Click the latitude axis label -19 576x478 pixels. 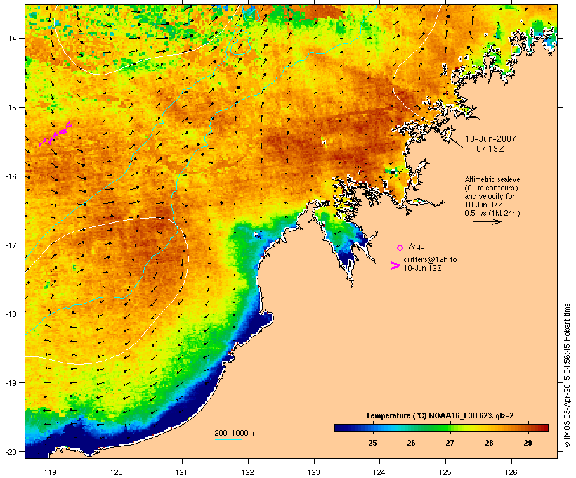click(x=10, y=383)
